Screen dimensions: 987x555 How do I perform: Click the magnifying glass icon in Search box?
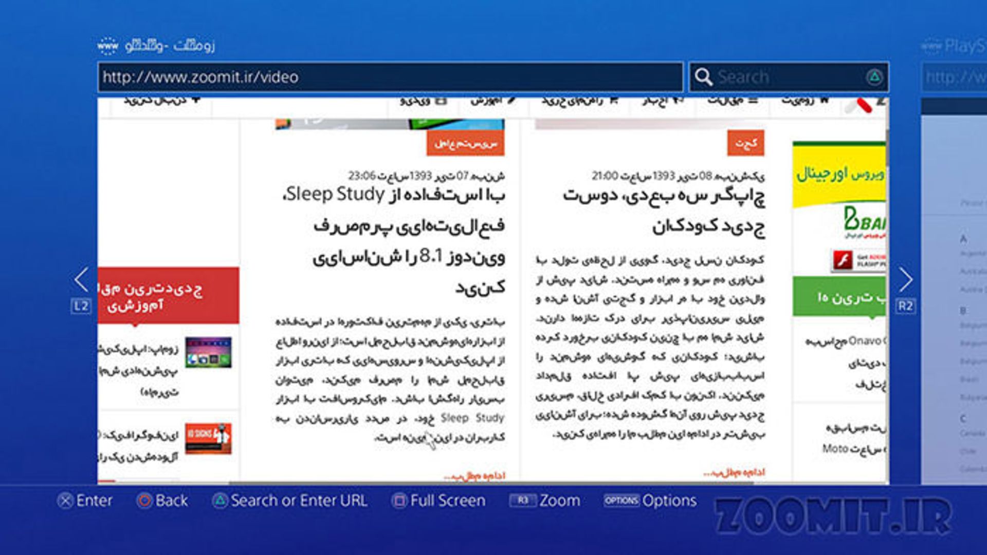tap(703, 77)
